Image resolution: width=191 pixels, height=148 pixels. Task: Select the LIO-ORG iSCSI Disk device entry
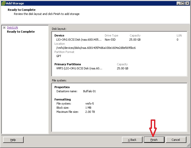(79, 40)
